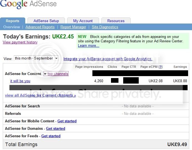The height and width of the screenshot is (150, 192).
Task: Click the Page impressions column header
Action: [89, 67]
